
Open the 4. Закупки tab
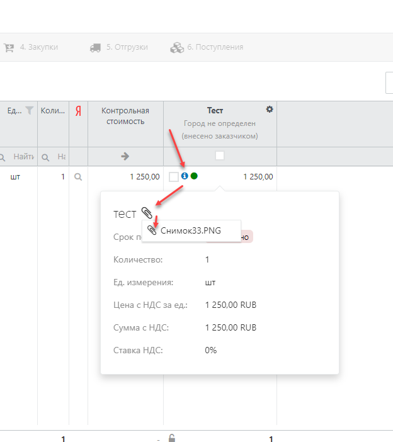(x=31, y=47)
